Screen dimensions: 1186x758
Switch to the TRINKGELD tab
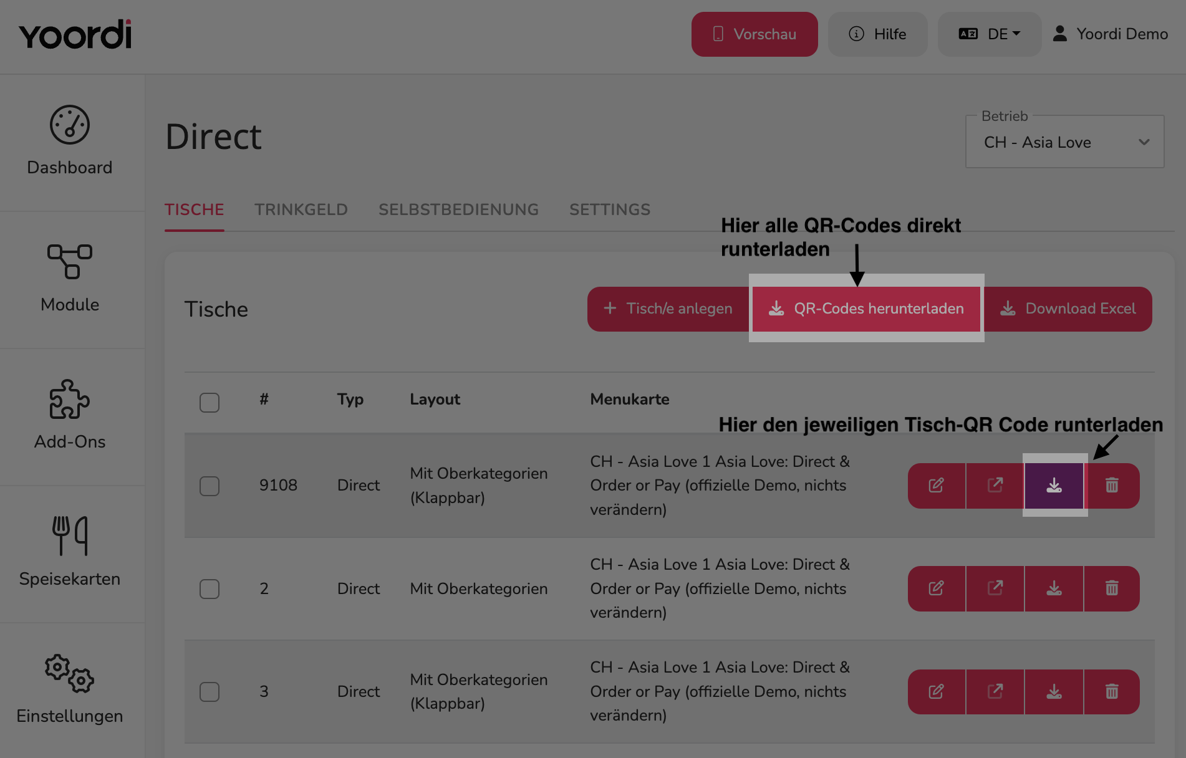301,209
